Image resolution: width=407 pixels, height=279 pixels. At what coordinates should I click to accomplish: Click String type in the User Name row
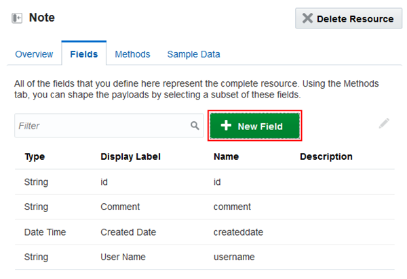(36, 257)
